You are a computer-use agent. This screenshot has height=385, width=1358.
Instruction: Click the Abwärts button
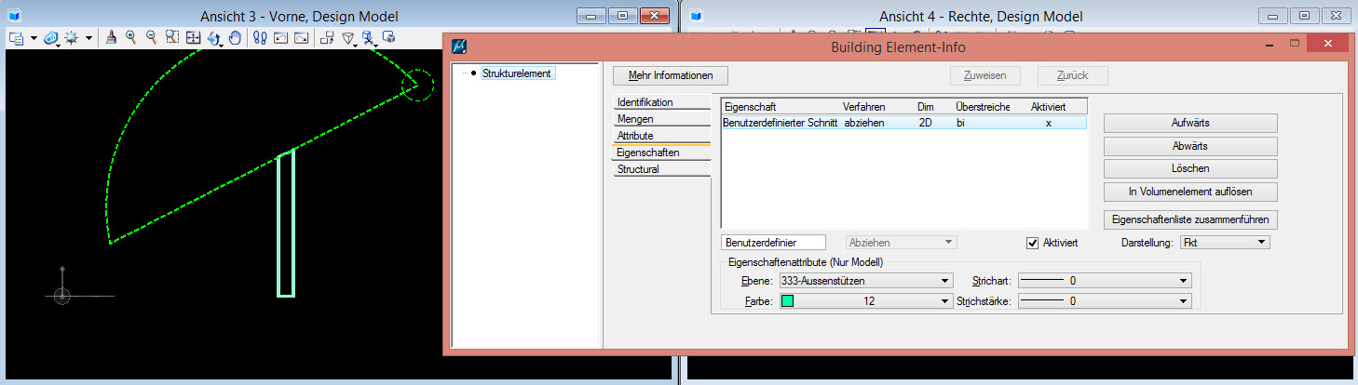[x=1190, y=146]
